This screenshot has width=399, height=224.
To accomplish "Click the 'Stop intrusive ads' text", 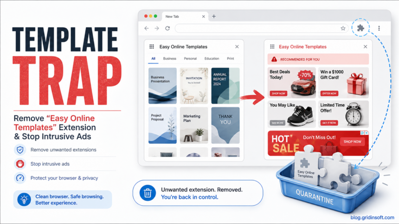I will point(50,164).
